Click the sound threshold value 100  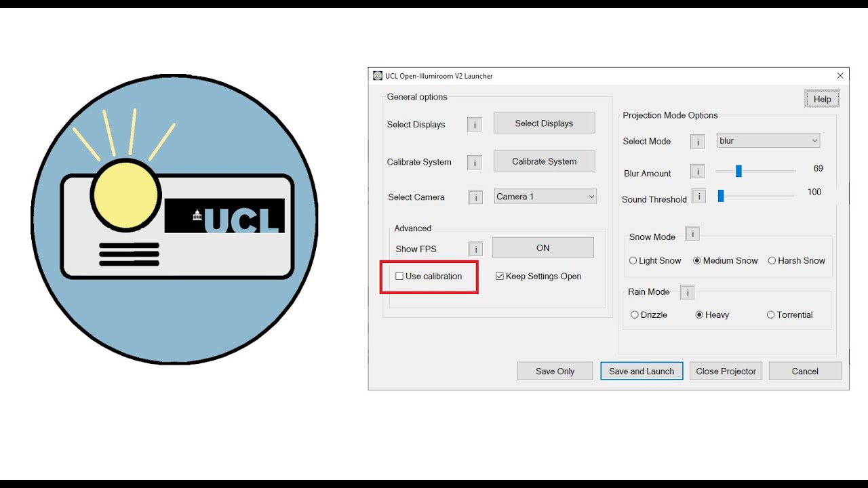(x=814, y=192)
